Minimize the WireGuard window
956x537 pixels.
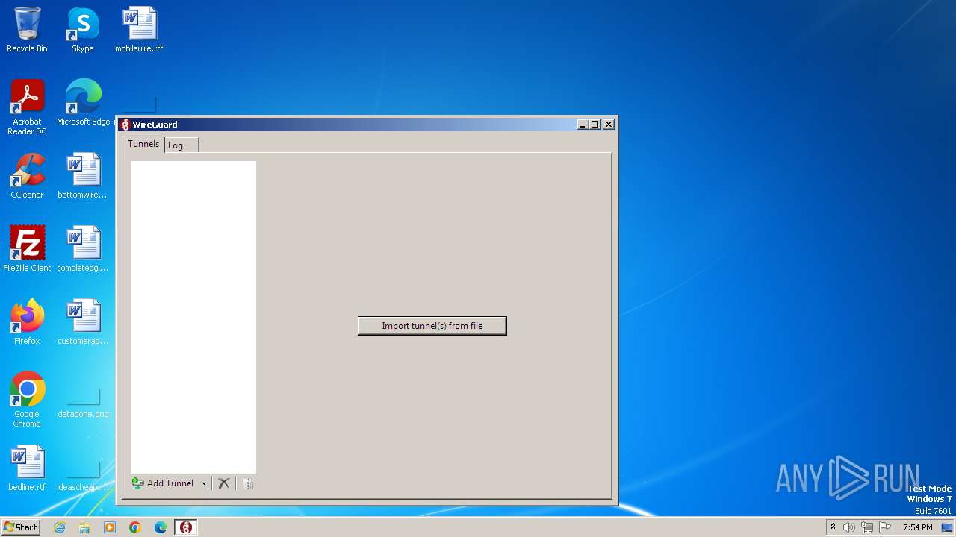(x=583, y=125)
